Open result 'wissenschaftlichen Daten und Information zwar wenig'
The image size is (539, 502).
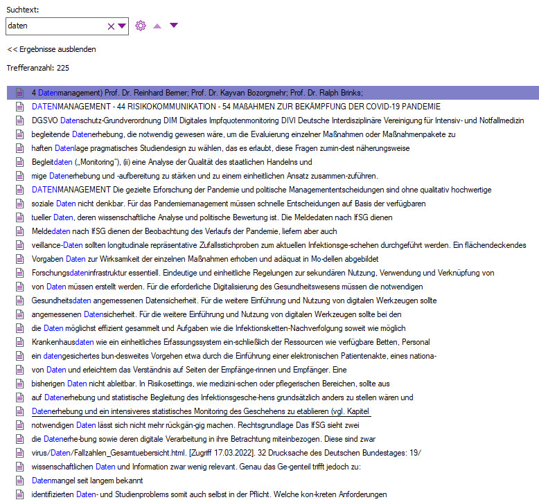[x=196, y=467]
